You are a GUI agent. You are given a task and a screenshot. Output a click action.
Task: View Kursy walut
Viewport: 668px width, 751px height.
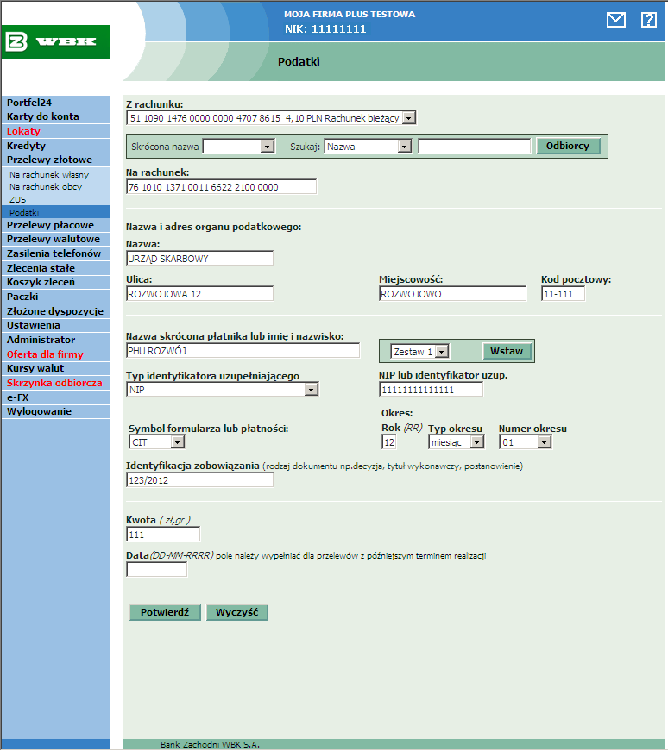tap(55, 368)
